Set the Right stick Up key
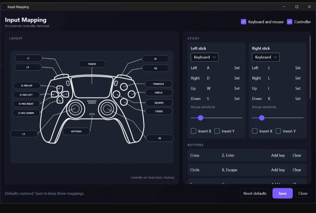Image resolution: width=316 pixels, height=213 pixels. 298,88
